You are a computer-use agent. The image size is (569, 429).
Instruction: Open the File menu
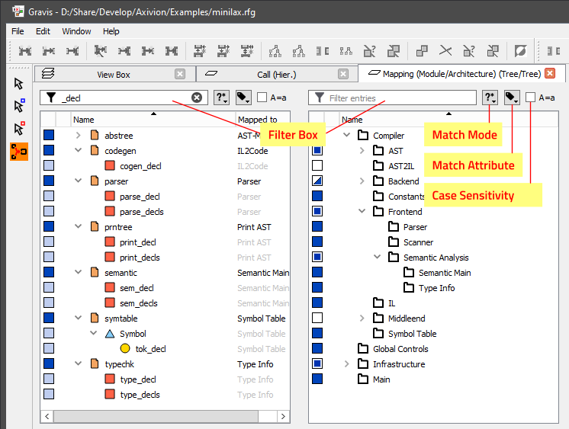(x=18, y=31)
